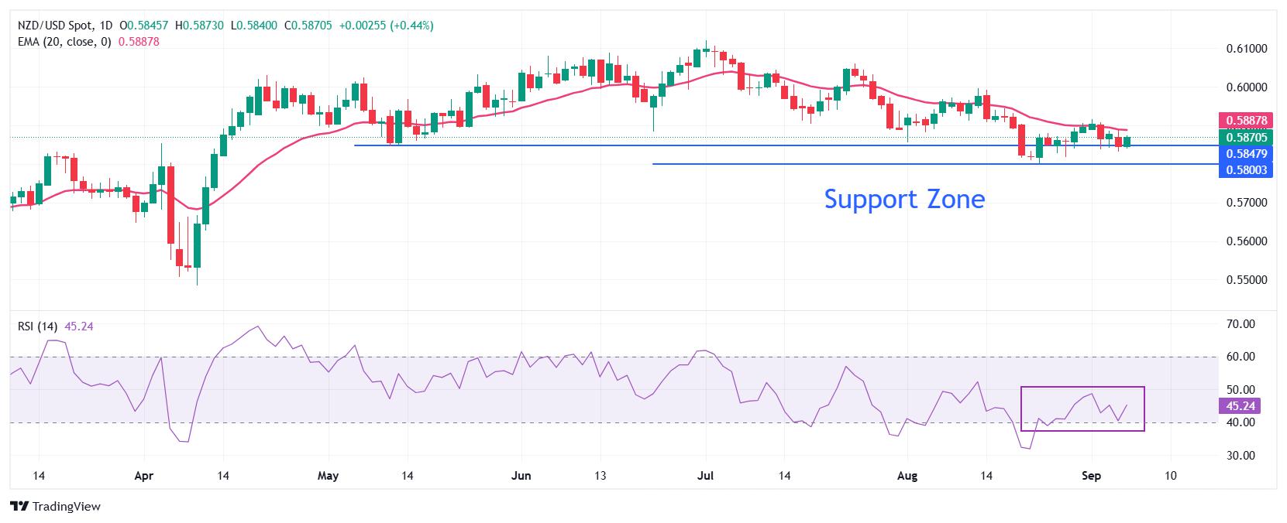1287x523 pixels.
Task: Select the Support Zone text annotation
Action: point(904,199)
